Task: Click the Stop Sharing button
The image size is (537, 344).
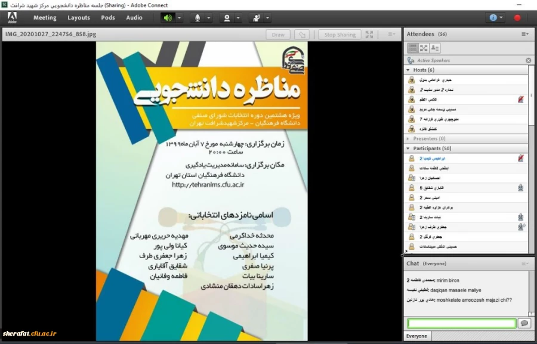Action: click(x=339, y=35)
